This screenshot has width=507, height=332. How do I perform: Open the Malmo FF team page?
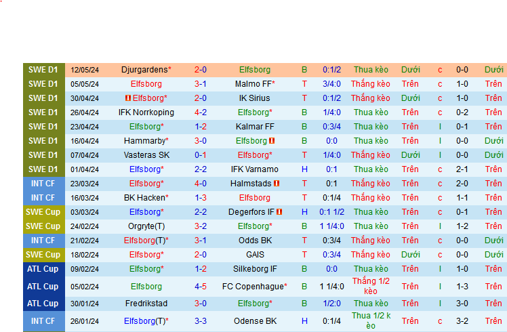pos(254,84)
